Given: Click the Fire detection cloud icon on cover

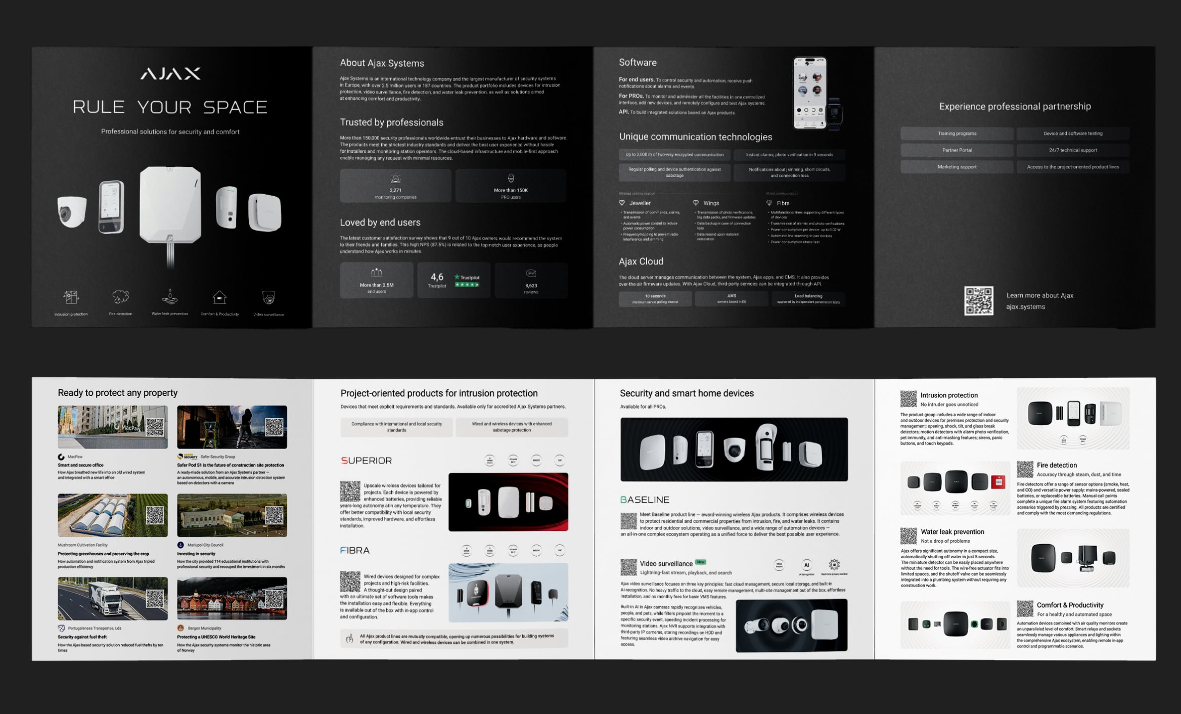Looking at the screenshot, I should point(120,297).
